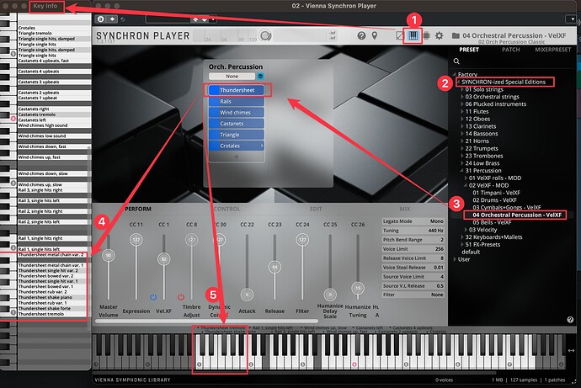Viewport: 581px width, 388px height.
Task: Select 02 Drums - VelXF preset
Action: pos(494,200)
